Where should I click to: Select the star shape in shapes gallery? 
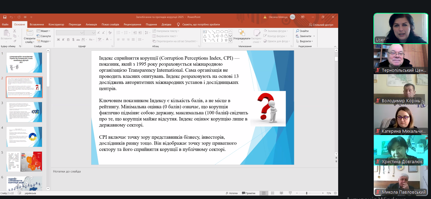coord(226,40)
